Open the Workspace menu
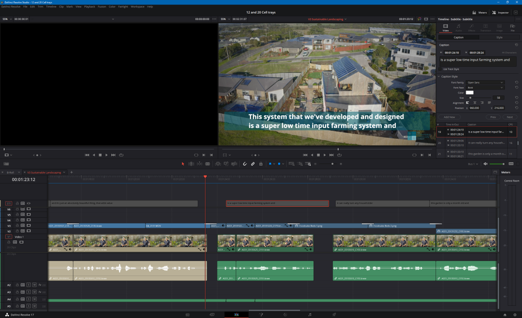The image size is (522, 318). [137, 7]
